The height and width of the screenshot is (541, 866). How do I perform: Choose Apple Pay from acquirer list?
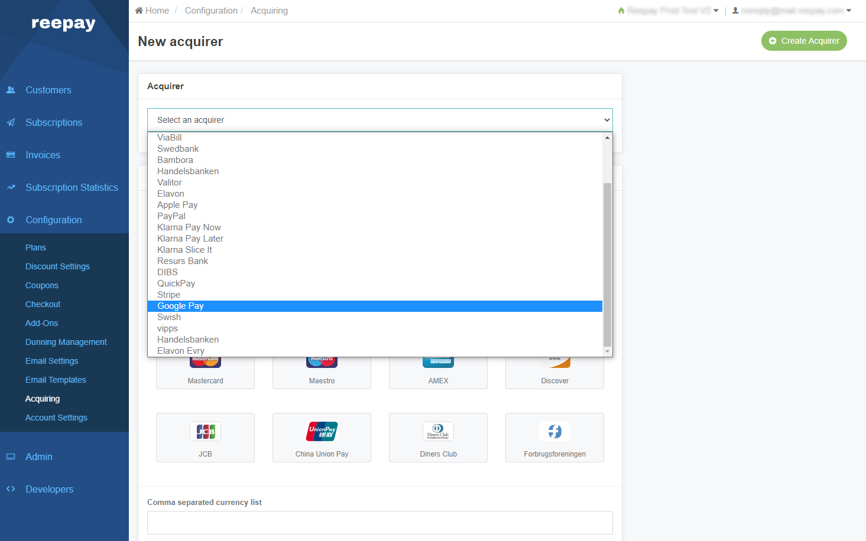(375, 205)
